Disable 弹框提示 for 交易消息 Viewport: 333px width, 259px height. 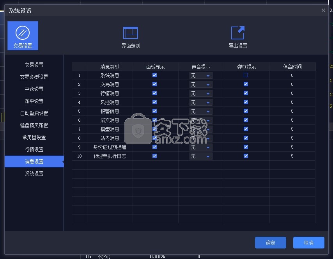(246, 84)
